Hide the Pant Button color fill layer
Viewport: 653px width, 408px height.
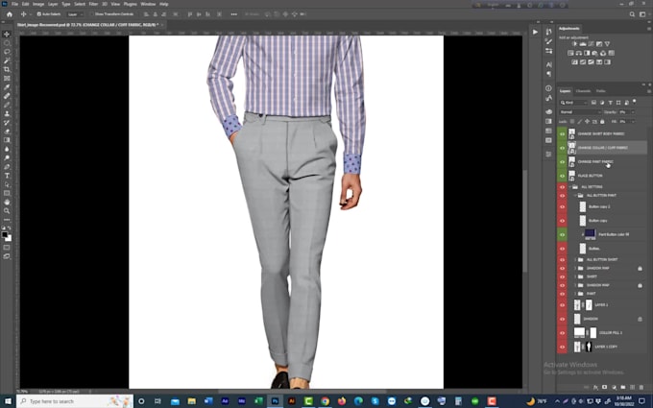click(562, 235)
